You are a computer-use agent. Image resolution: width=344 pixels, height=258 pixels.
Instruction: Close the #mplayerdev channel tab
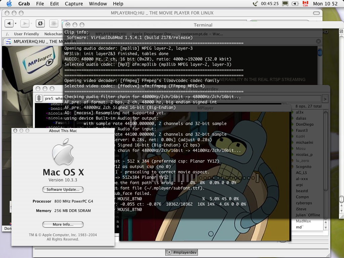(x=170, y=252)
